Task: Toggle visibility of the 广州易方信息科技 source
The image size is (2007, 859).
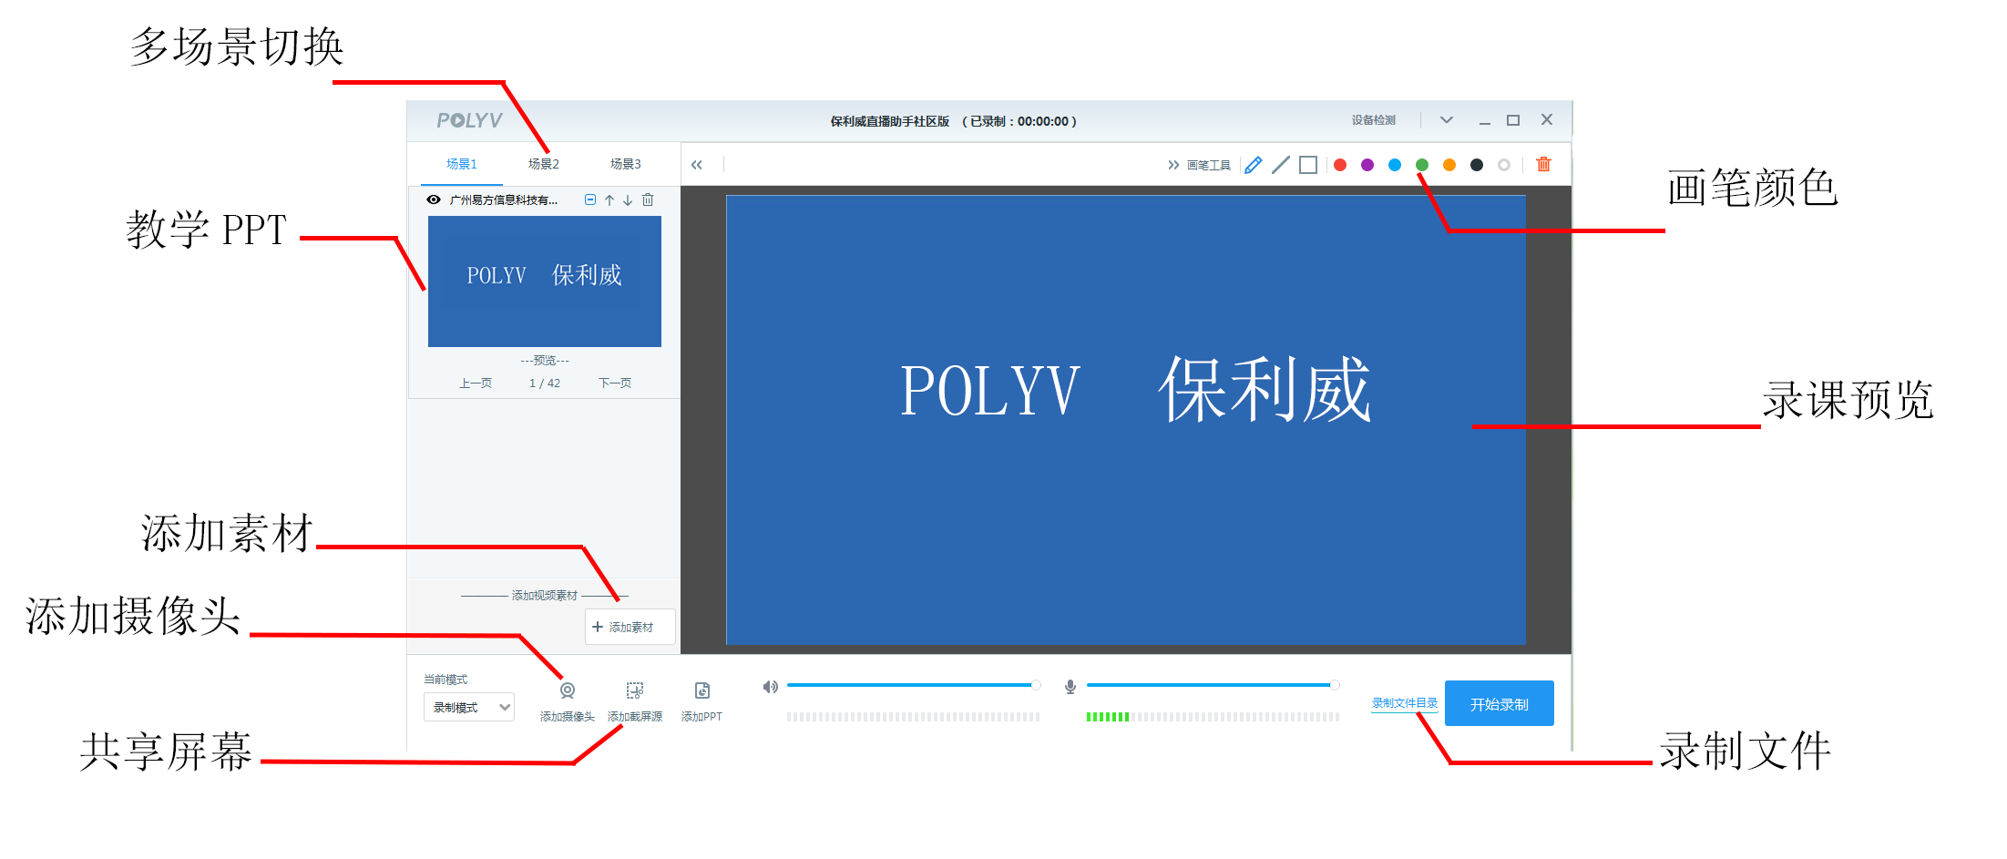Action: (x=434, y=200)
